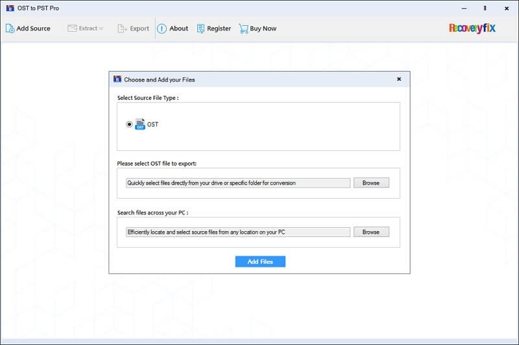Click Buy Now in the toolbar
The width and height of the screenshot is (519, 345).
(258, 28)
